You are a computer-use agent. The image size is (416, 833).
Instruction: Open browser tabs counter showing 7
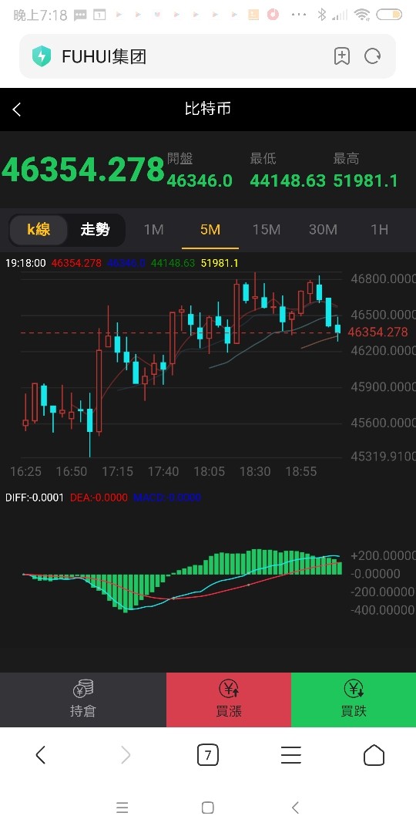[207, 754]
